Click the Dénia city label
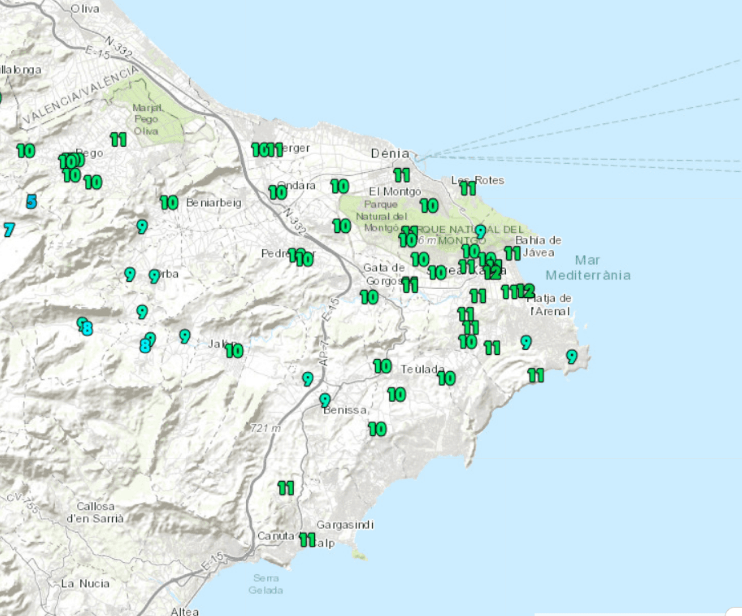This screenshot has width=742, height=616. coord(390,154)
